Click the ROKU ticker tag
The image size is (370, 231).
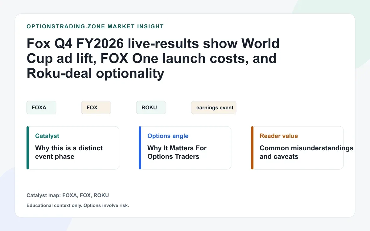151,107
